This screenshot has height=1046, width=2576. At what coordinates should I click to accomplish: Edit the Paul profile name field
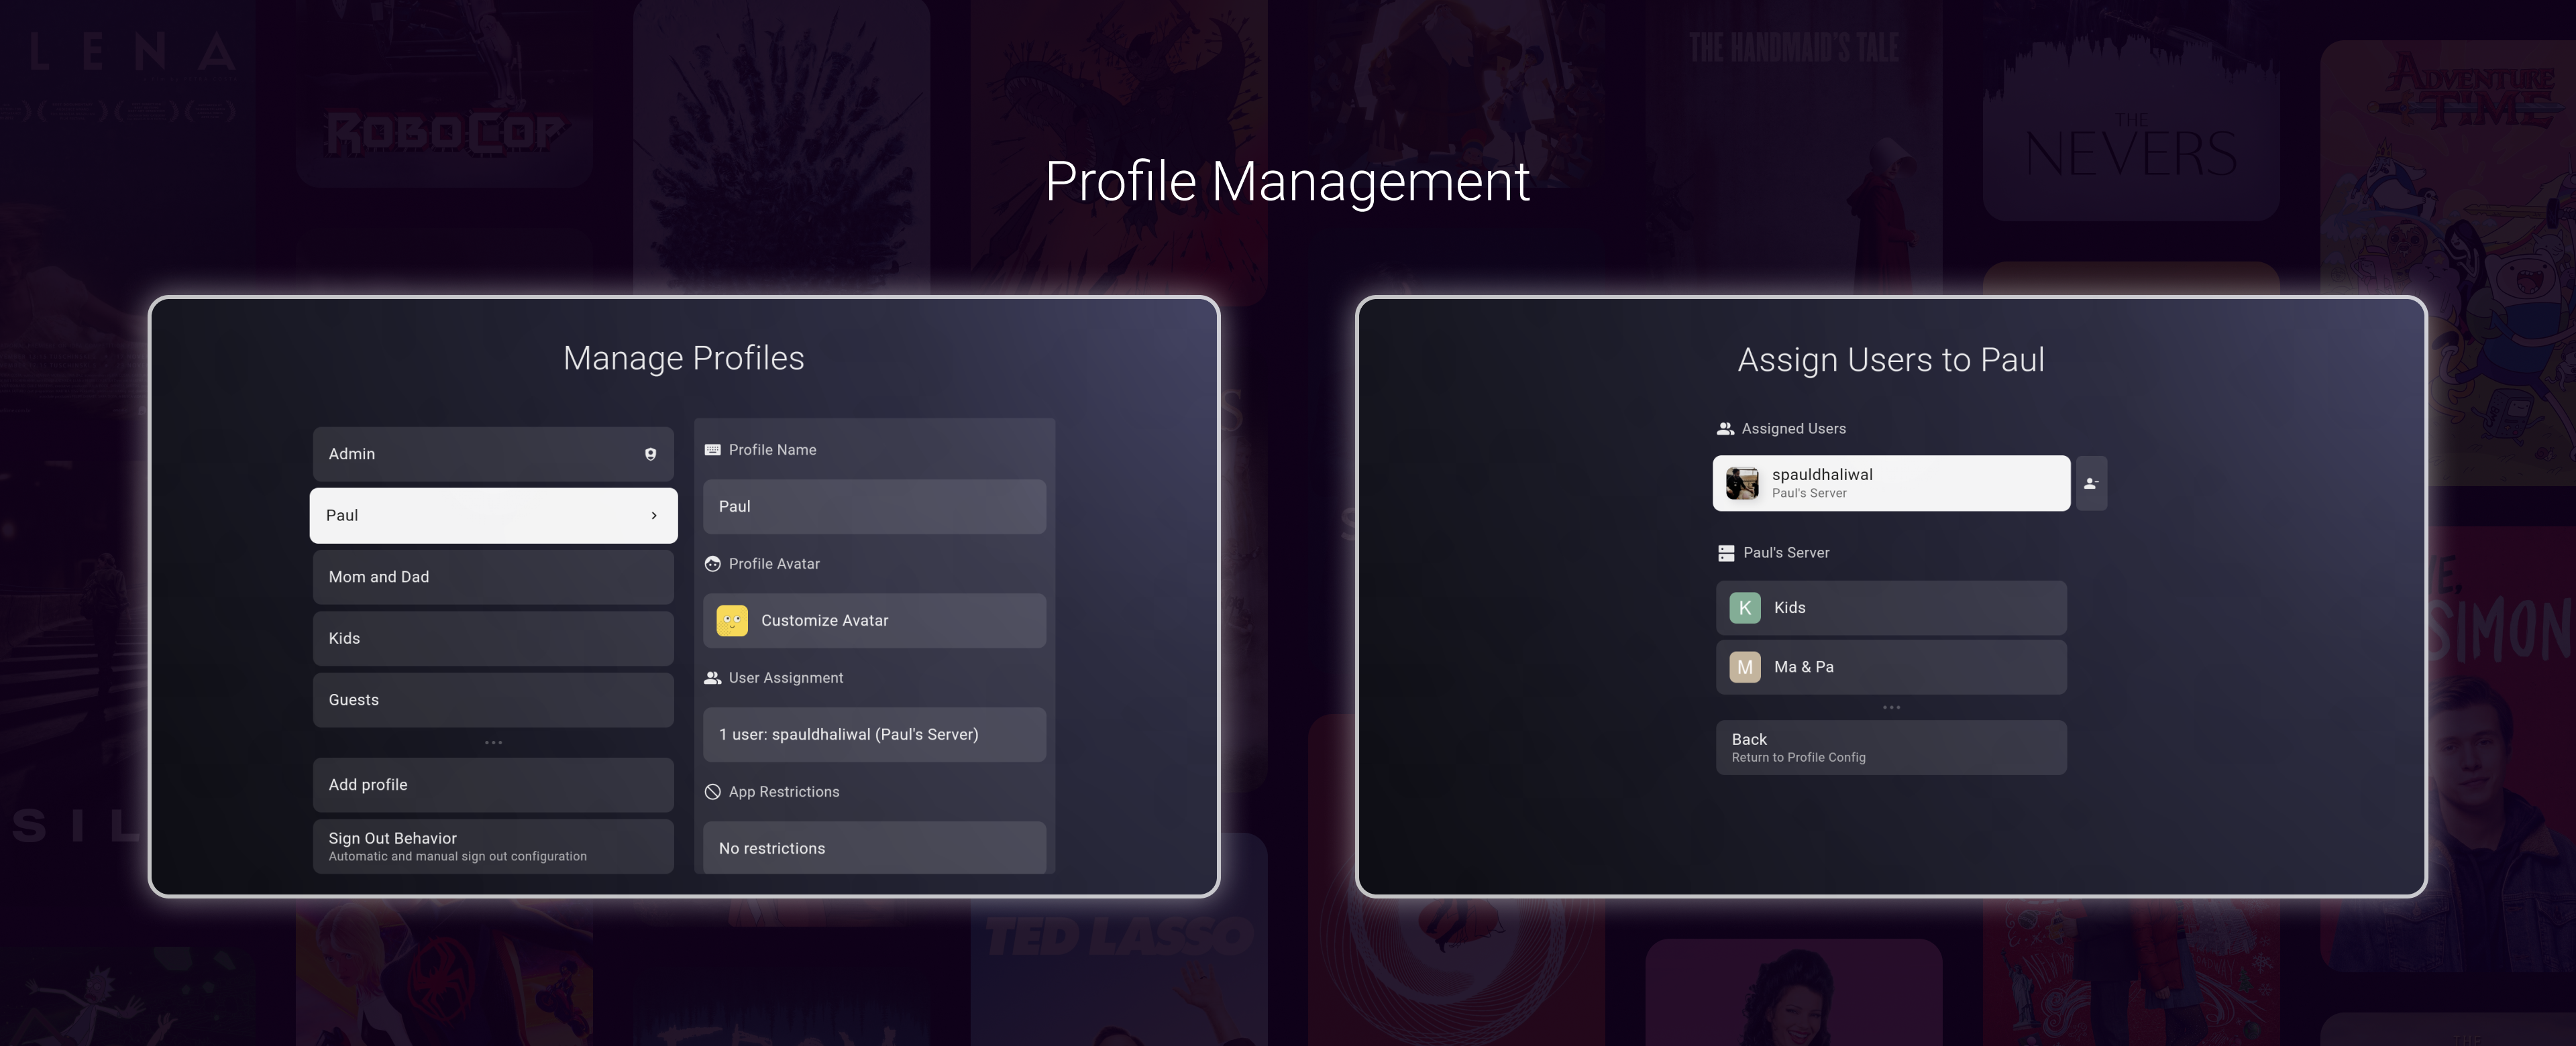(874, 506)
